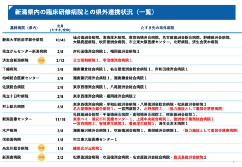Click the white corner triangle in title banner
This screenshot has height=167, width=242.
pos(10,7)
